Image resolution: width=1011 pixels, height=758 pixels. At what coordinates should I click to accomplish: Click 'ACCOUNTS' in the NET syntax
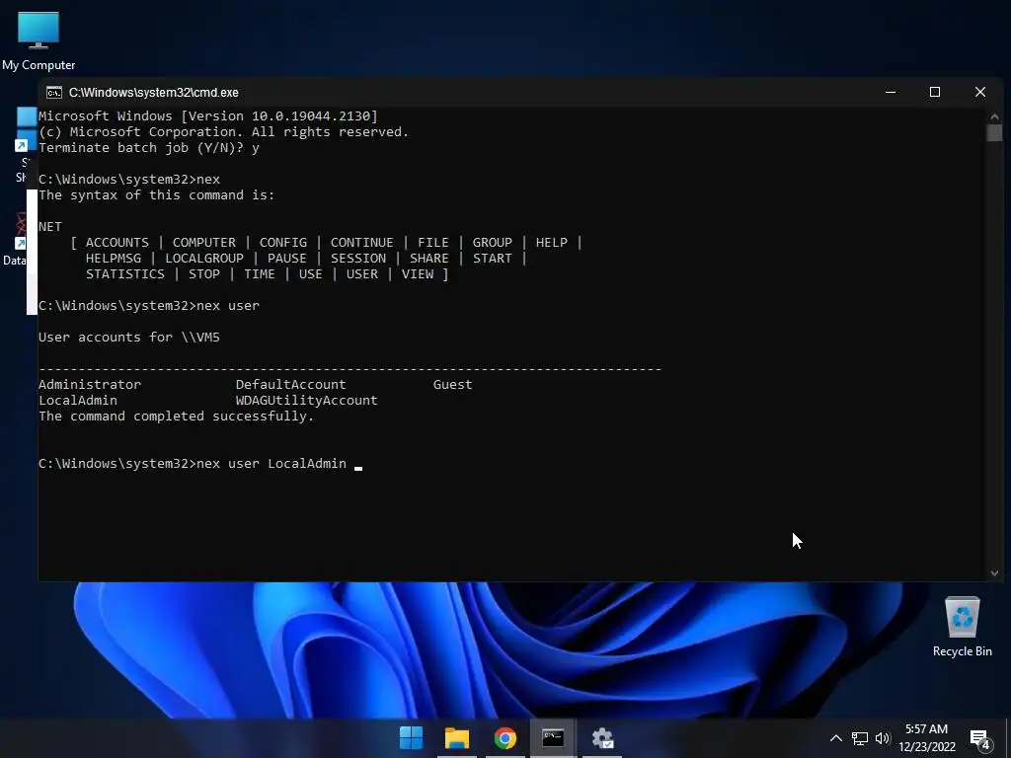click(117, 243)
